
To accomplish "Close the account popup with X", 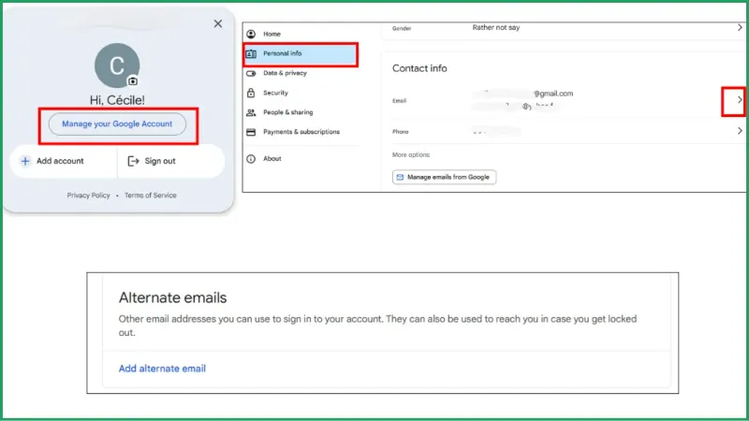I will [218, 23].
